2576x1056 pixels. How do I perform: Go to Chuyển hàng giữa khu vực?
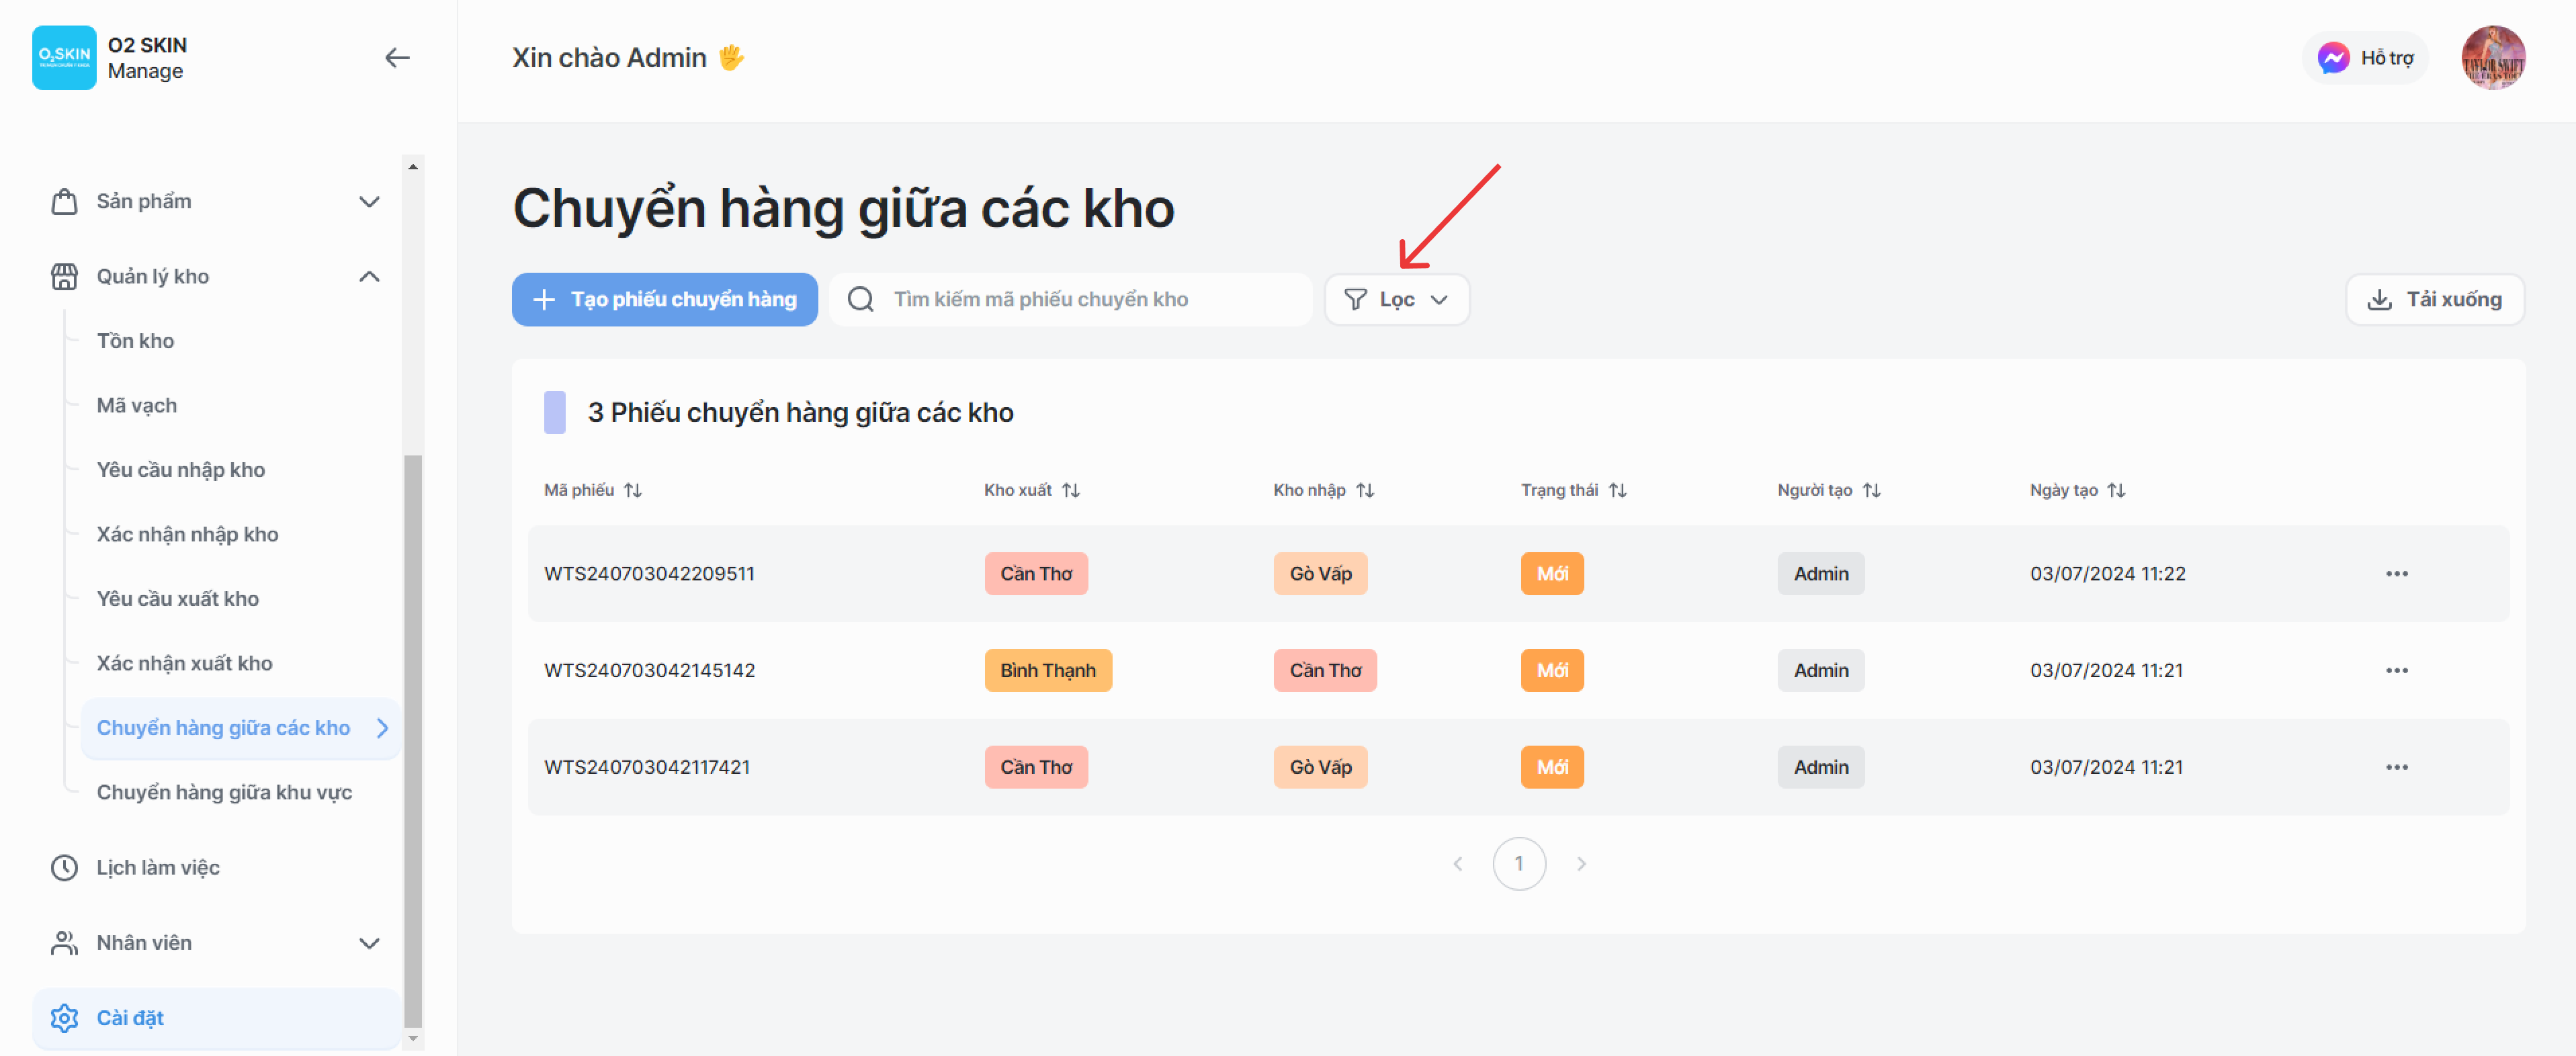click(x=224, y=792)
